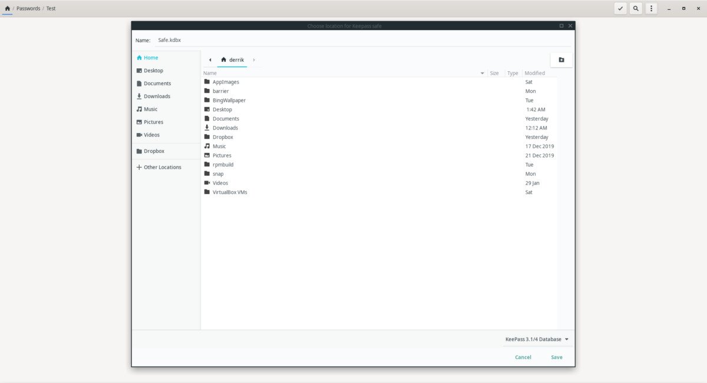Open the three-dot menu in header
Viewport: 707px width, 383px height.
coord(651,8)
